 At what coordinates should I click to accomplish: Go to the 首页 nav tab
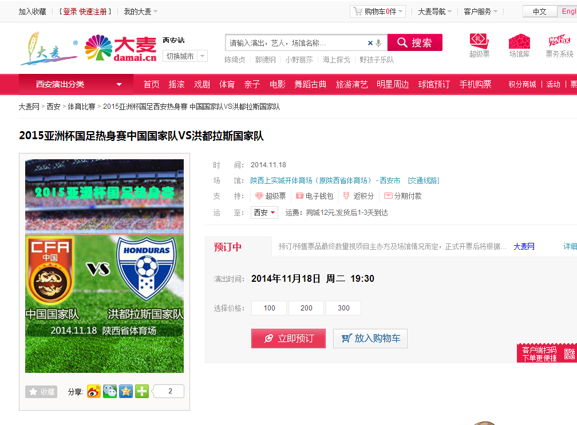coord(151,84)
